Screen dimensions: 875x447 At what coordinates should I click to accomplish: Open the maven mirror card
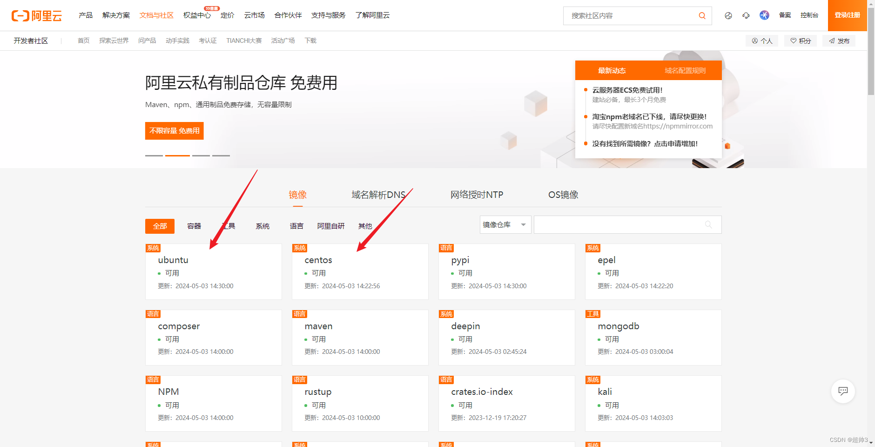(x=360, y=338)
